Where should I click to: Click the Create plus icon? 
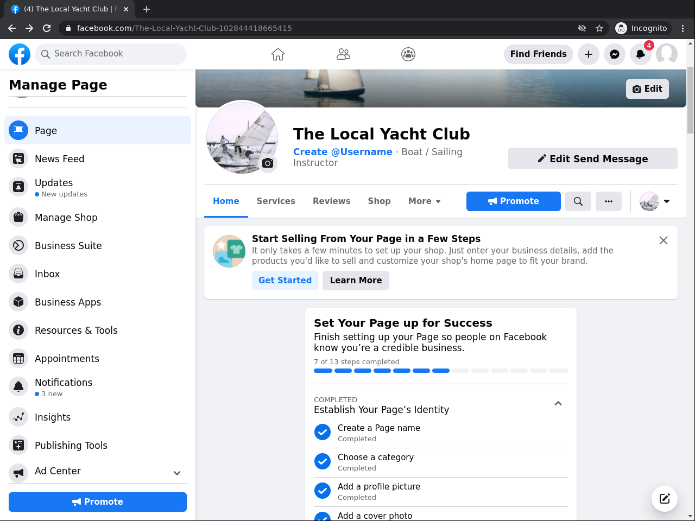coord(589,54)
